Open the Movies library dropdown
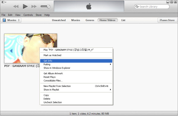Image resolution: width=178 pixels, height=116 pixels. point(11,20)
